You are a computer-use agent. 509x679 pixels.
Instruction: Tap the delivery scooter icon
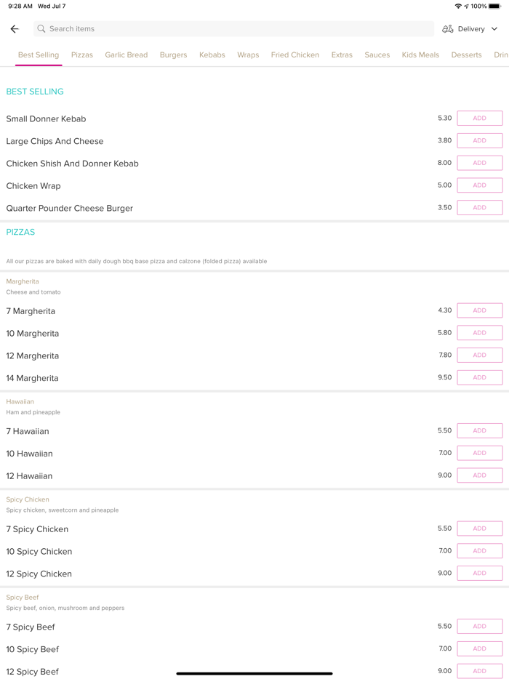click(x=448, y=29)
